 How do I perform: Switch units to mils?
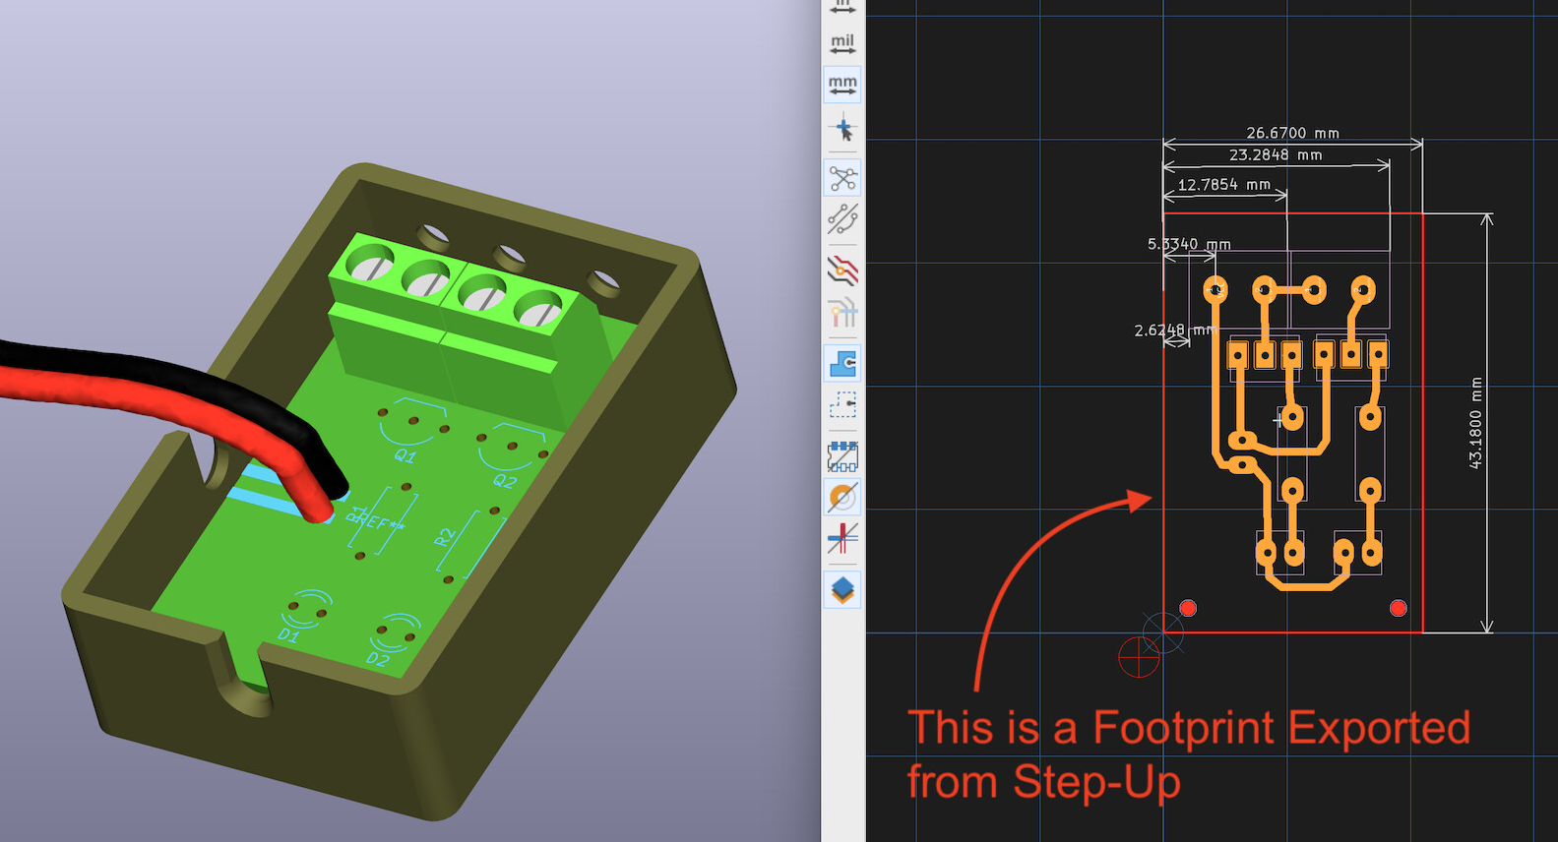842,44
